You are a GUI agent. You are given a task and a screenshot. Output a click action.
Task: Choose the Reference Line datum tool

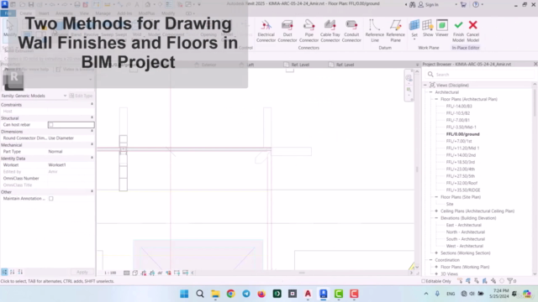(375, 31)
